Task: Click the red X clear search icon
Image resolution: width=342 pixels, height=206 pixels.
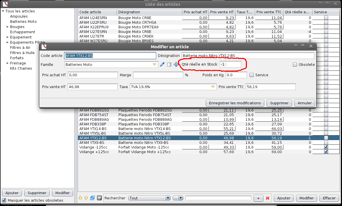Action: pyautogui.click(x=267, y=198)
